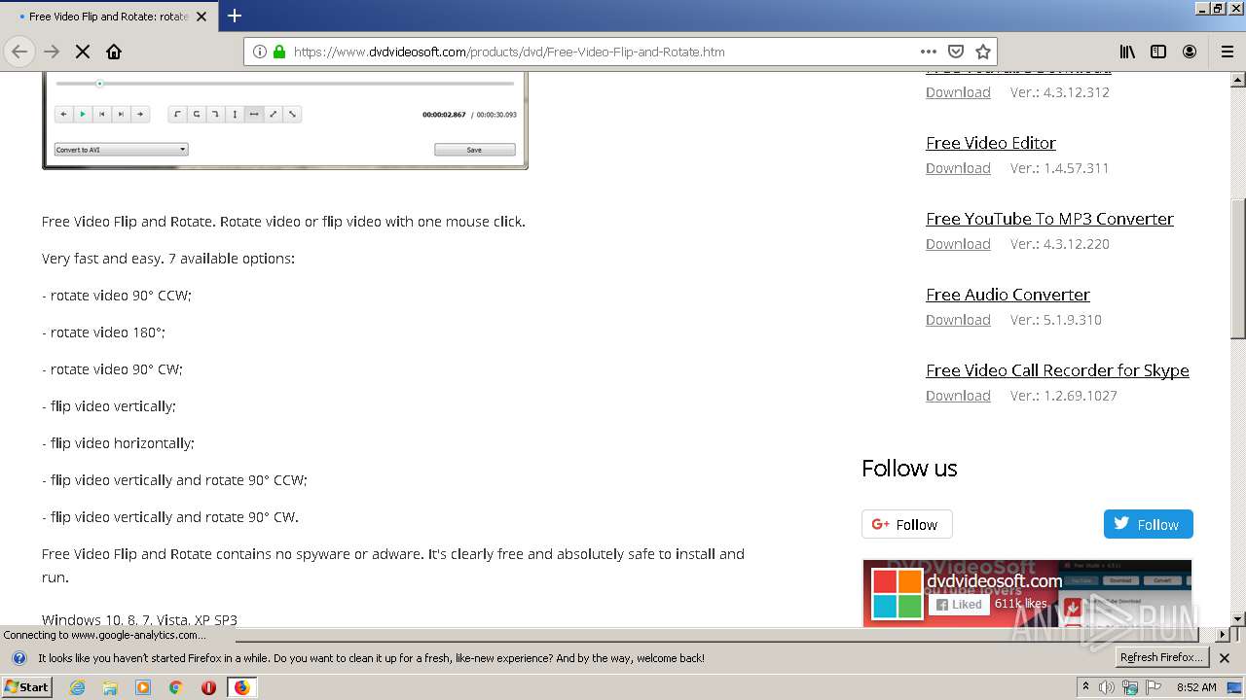Open the page actions three-dot menu
Screen dimensions: 1246x700
(929, 52)
